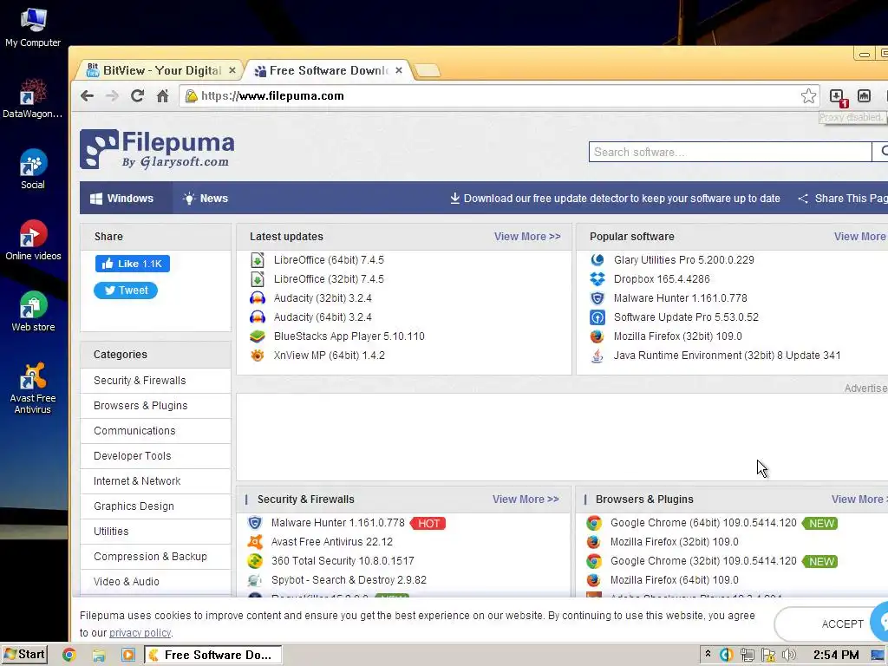Open Malware Hunter 1.161.0.778 HOT entry
The height and width of the screenshot is (666, 888).
pyautogui.click(x=337, y=523)
